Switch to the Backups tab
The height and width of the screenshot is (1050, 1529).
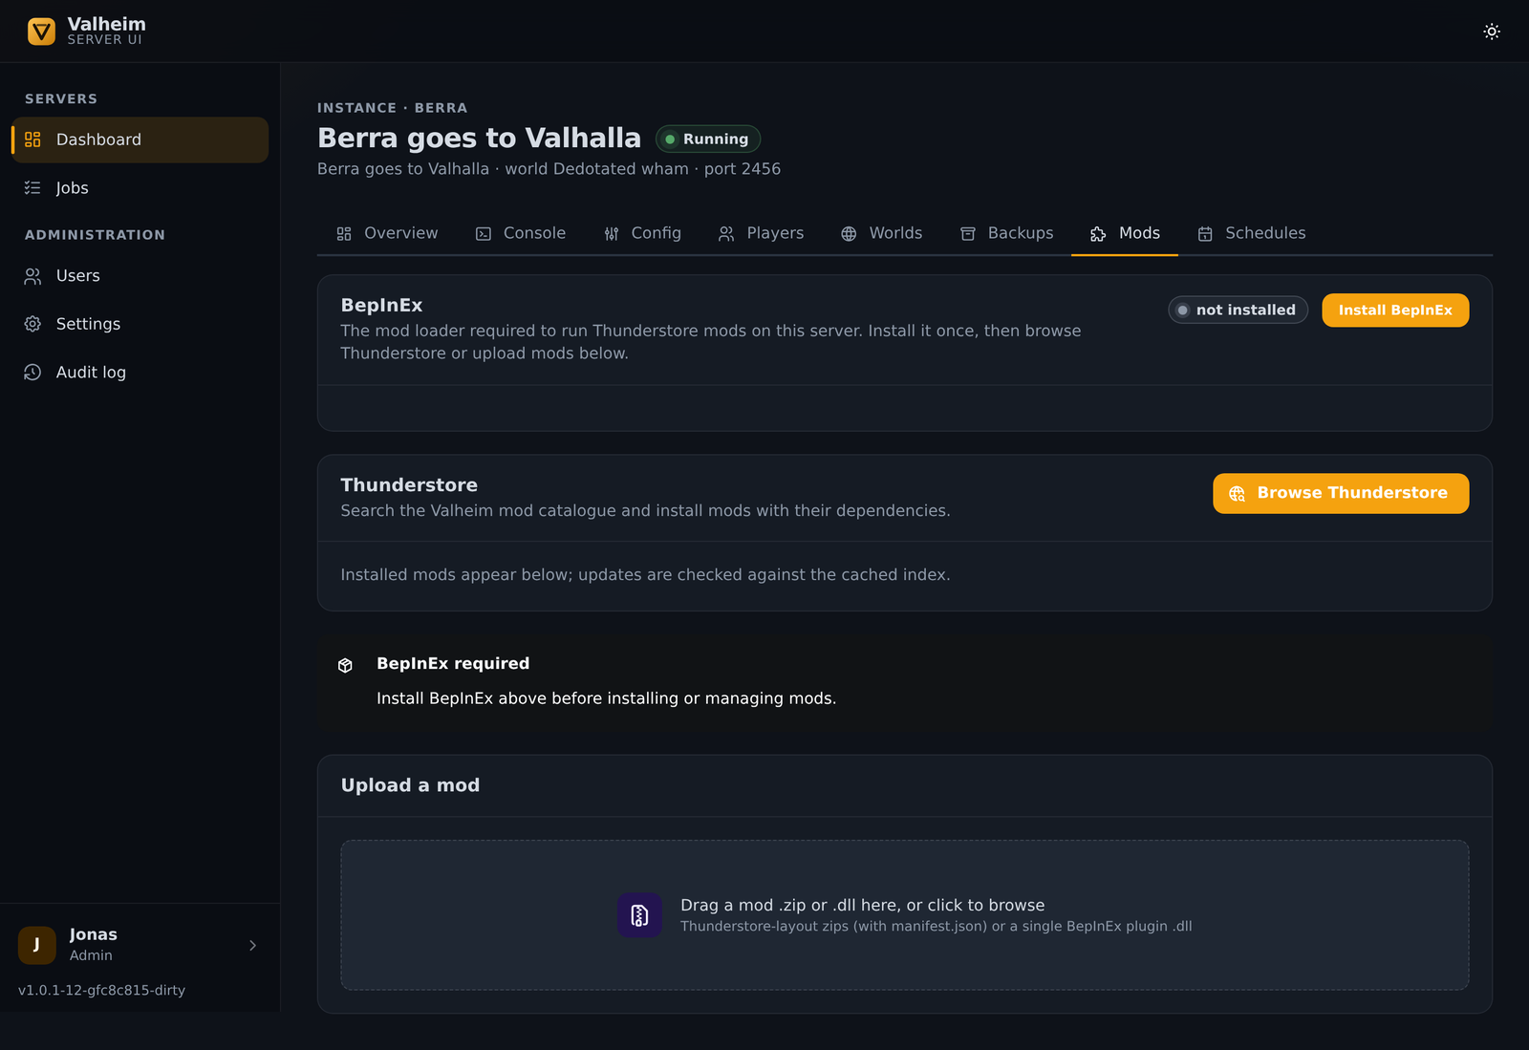tap(1006, 233)
